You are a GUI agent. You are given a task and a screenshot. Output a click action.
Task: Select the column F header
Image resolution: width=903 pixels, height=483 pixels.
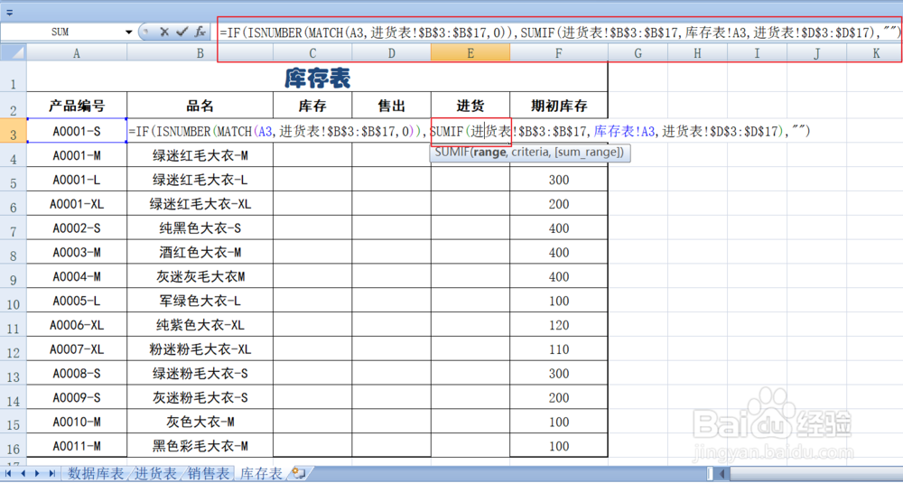point(559,53)
